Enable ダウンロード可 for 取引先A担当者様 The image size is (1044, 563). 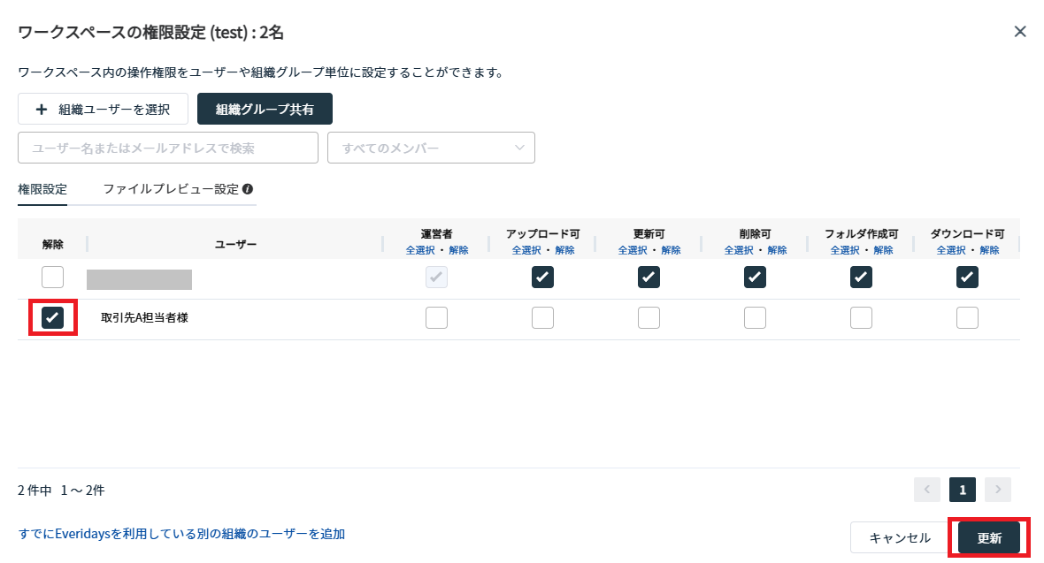(x=967, y=318)
